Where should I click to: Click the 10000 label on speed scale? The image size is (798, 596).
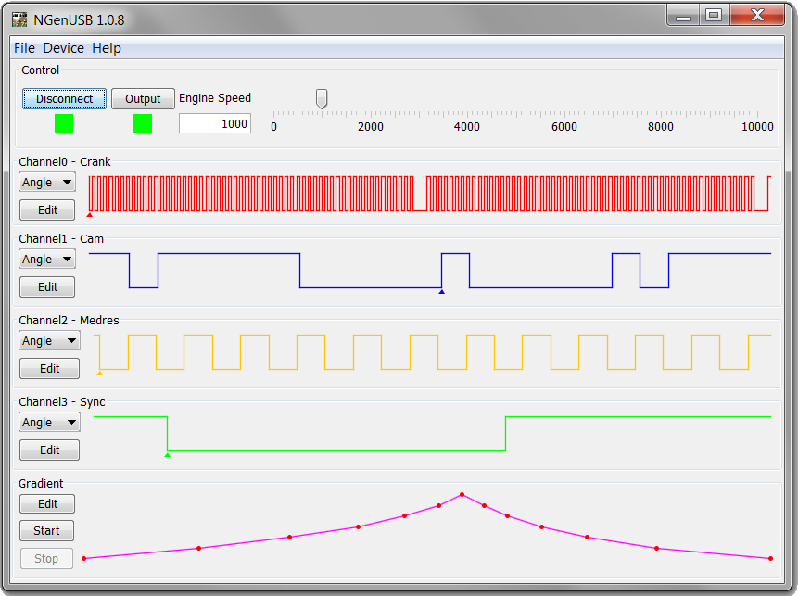(x=757, y=127)
